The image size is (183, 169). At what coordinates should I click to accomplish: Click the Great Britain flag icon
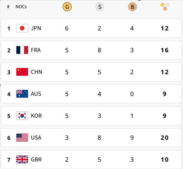22,159
